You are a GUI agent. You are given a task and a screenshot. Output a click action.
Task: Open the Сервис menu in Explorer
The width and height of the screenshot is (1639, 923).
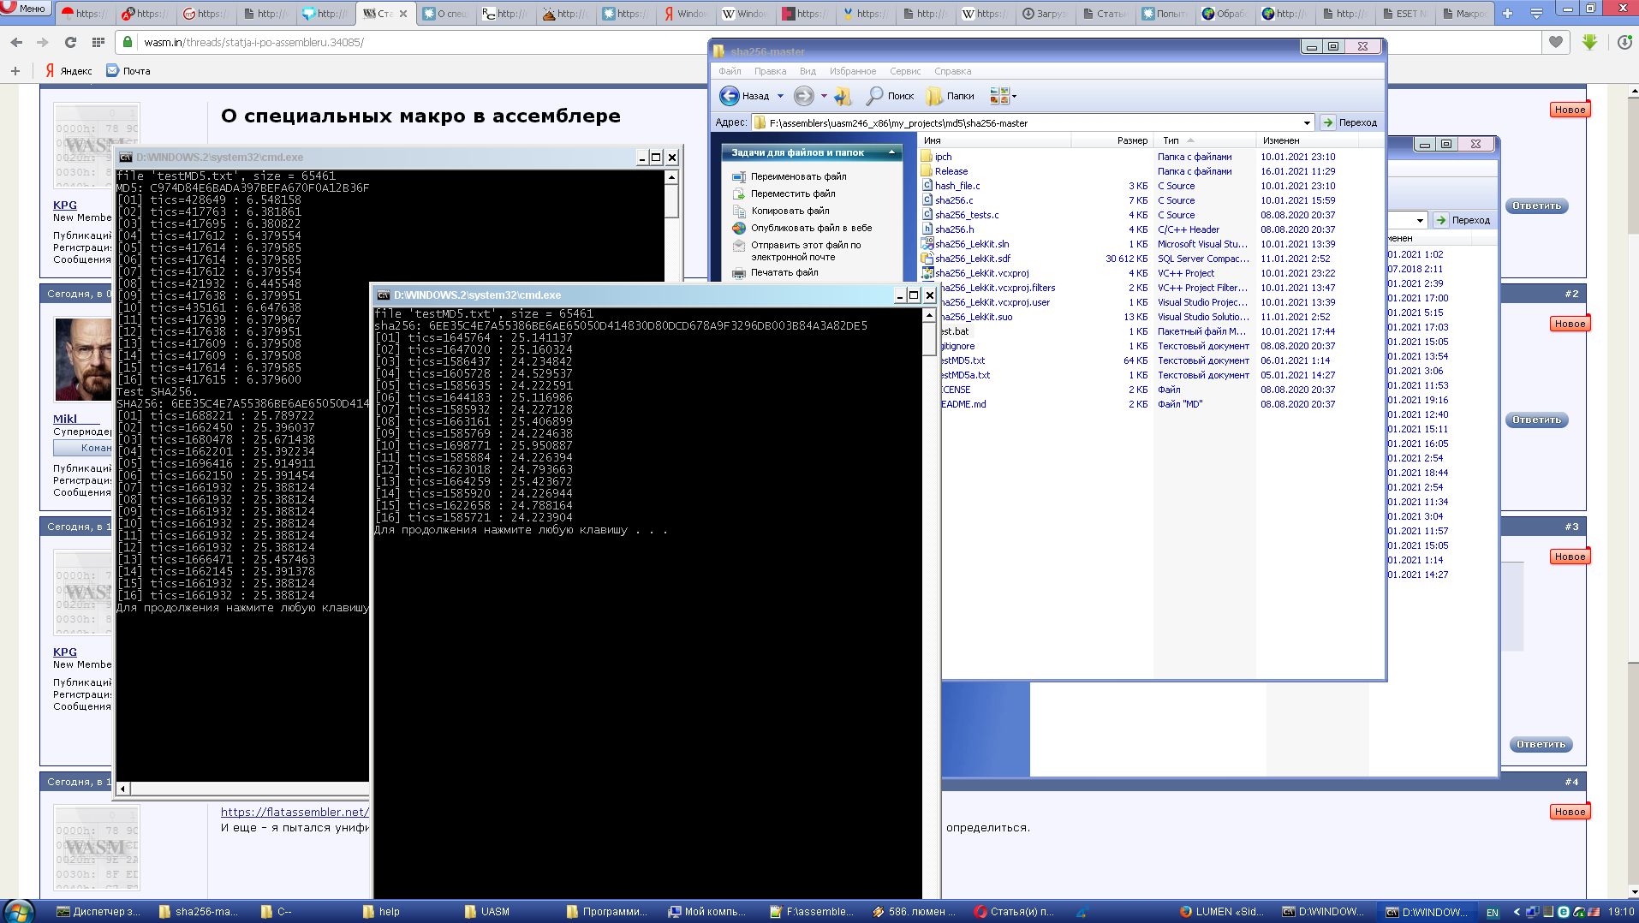(x=904, y=71)
